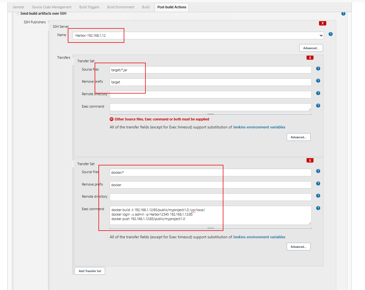This screenshot has width=365, height=290.
Task: Switch to Build Triggers tab
Action: coord(89,7)
